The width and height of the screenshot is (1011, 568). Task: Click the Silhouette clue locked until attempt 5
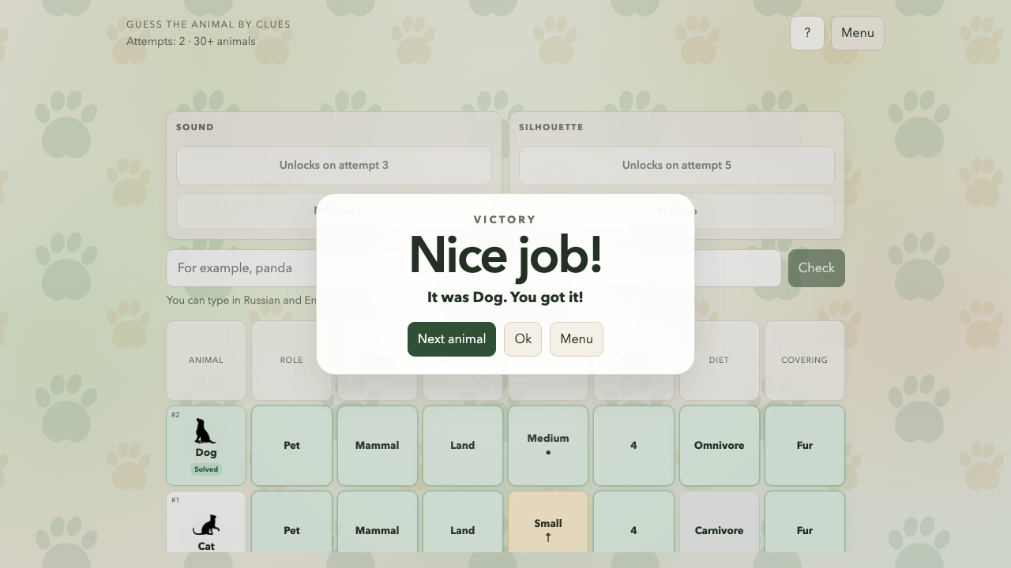pyautogui.click(x=677, y=166)
